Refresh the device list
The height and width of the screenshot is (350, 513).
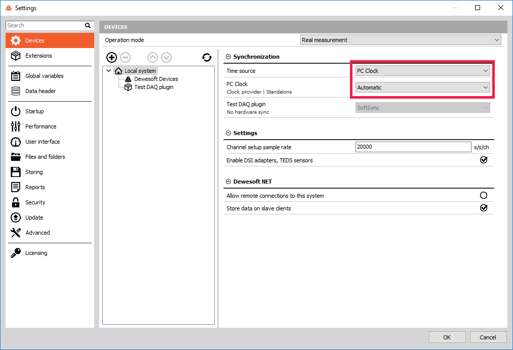click(x=207, y=58)
